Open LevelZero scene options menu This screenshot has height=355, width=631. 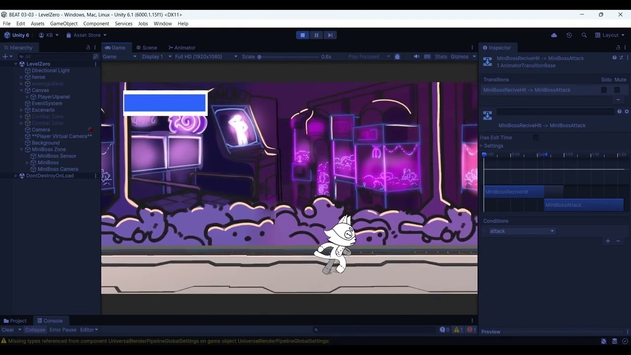96,64
